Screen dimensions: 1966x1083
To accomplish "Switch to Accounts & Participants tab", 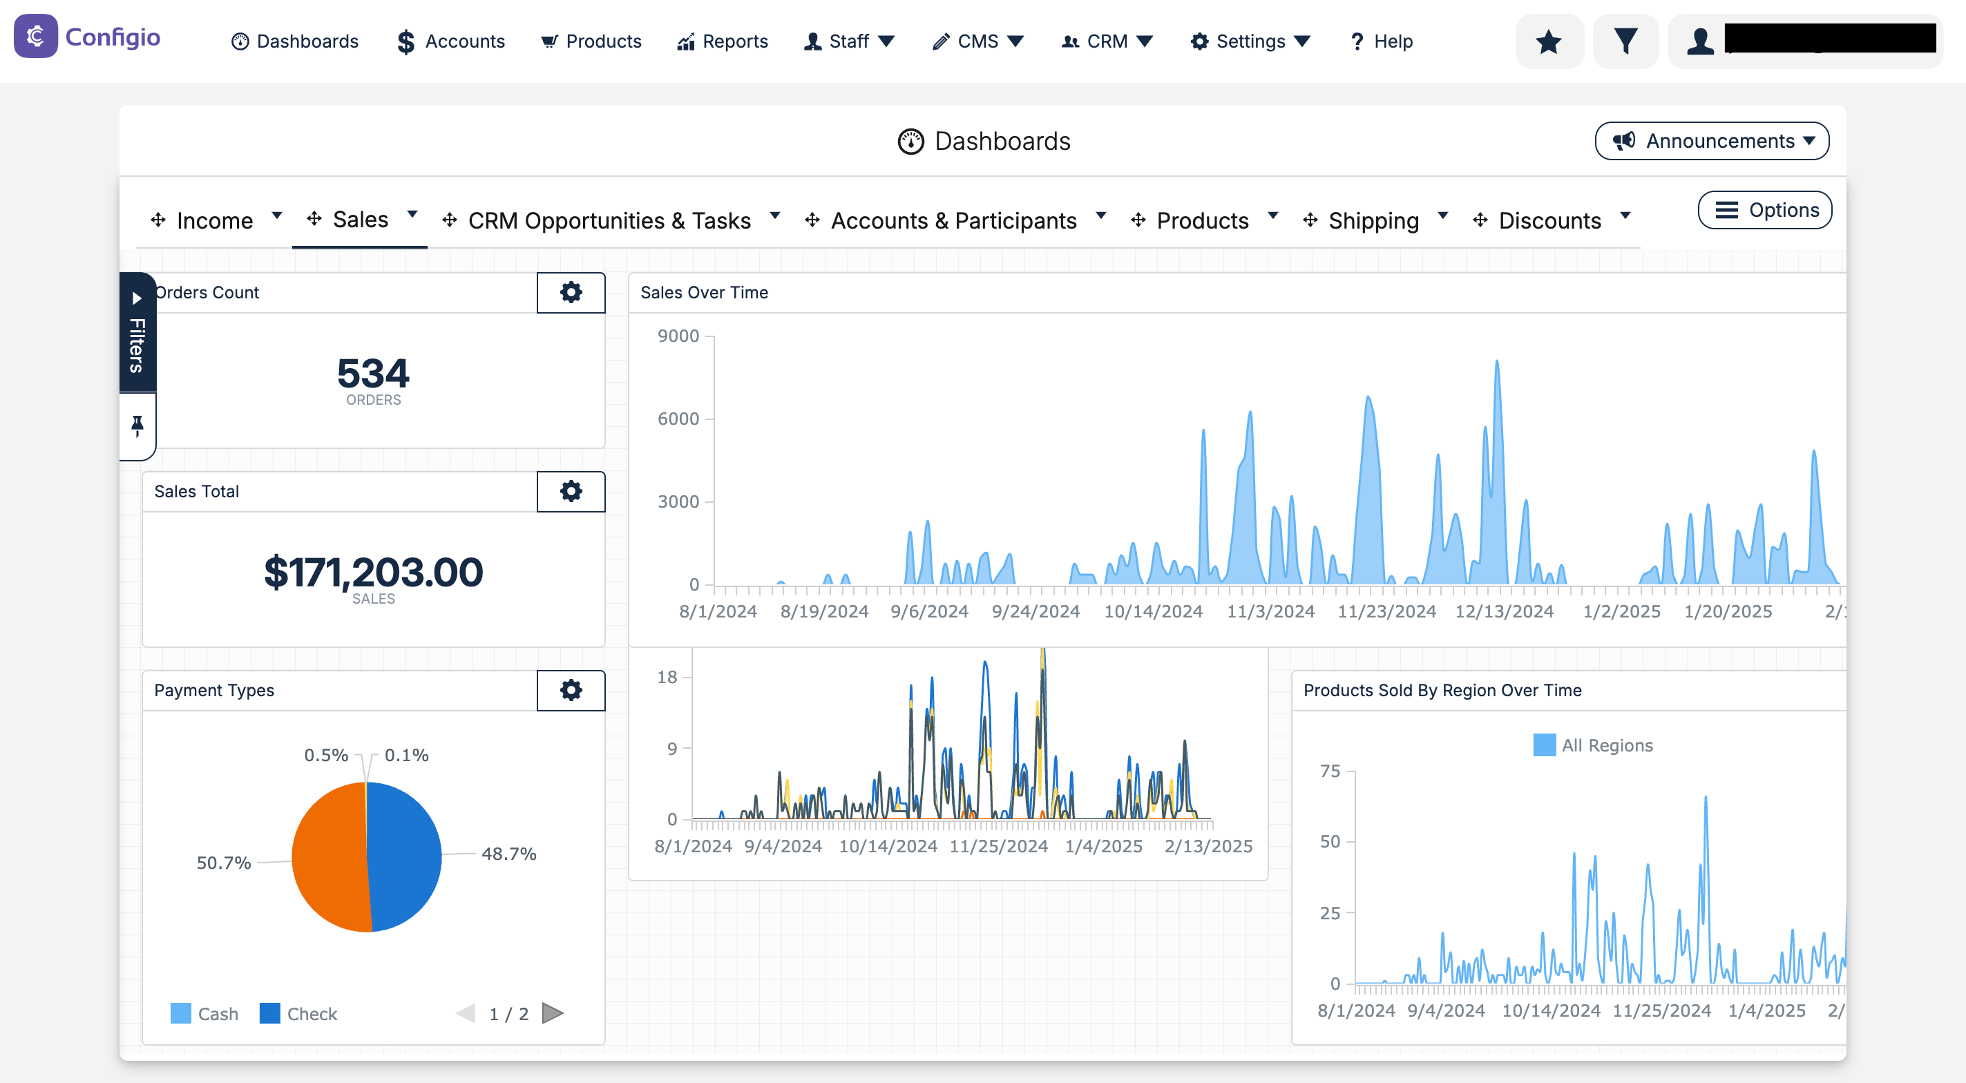I will pyautogui.click(x=953, y=220).
